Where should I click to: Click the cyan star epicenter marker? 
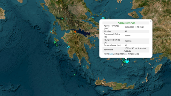tap(127, 62)
